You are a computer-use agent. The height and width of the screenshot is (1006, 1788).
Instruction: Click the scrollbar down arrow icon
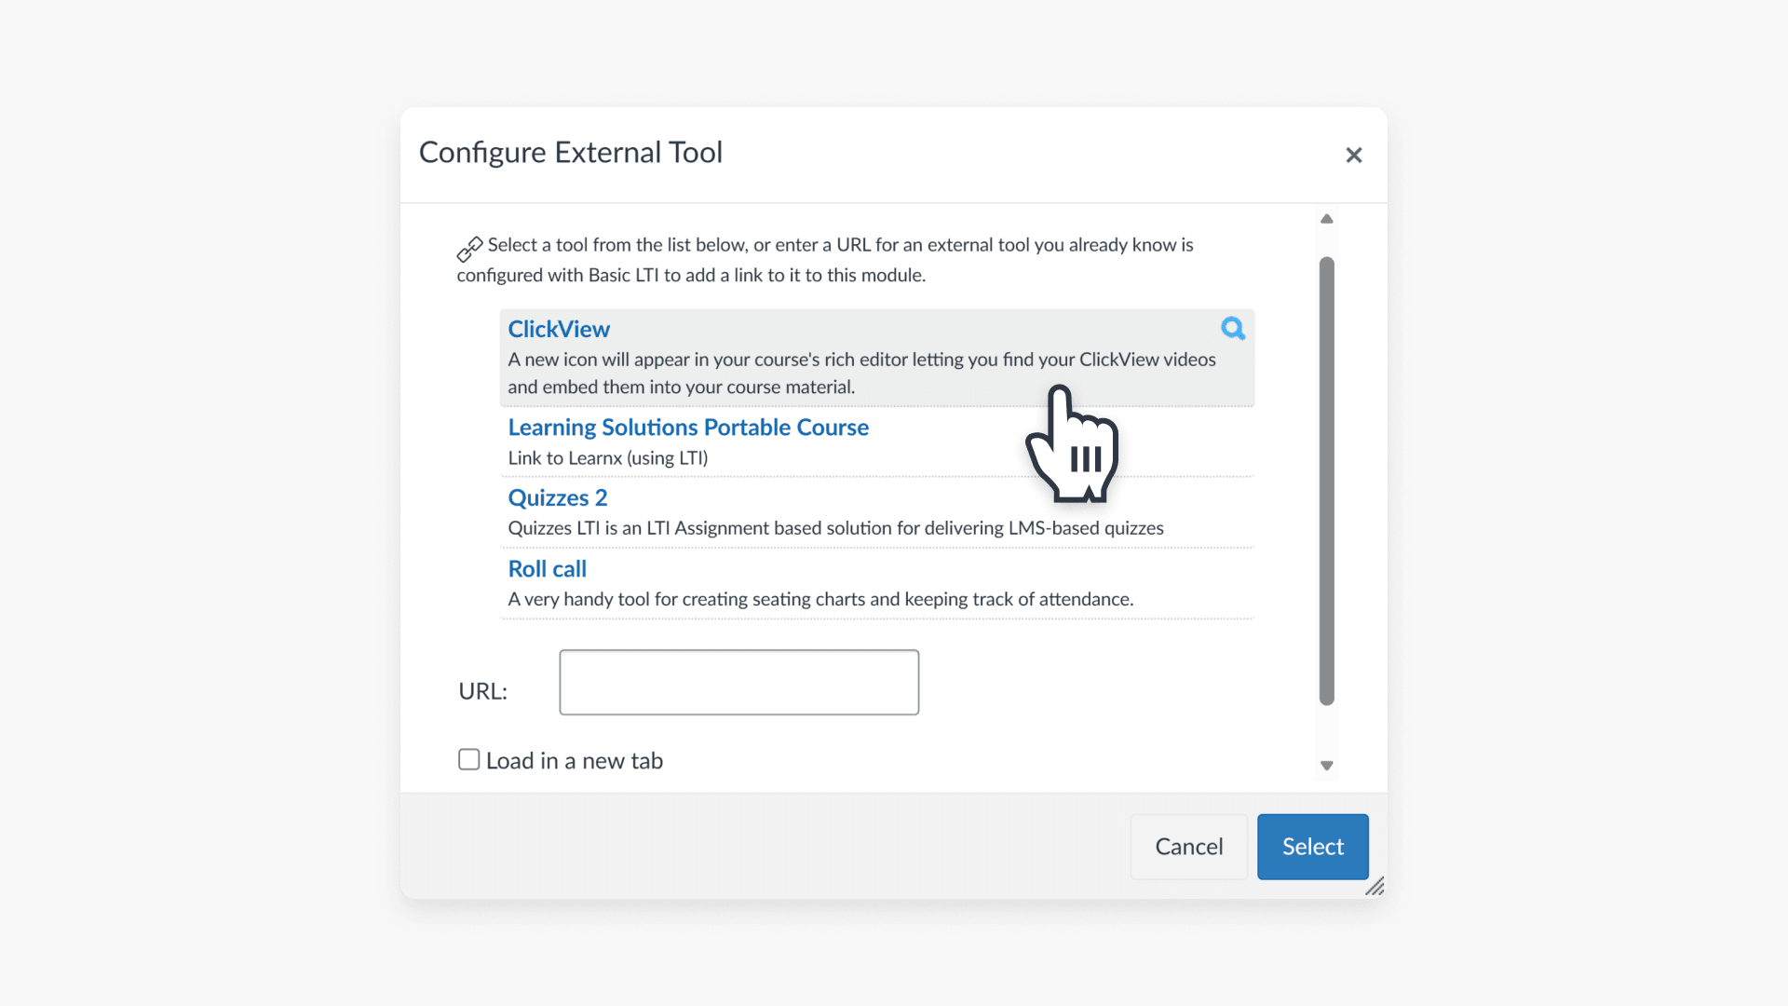[x=1326, y=765]
